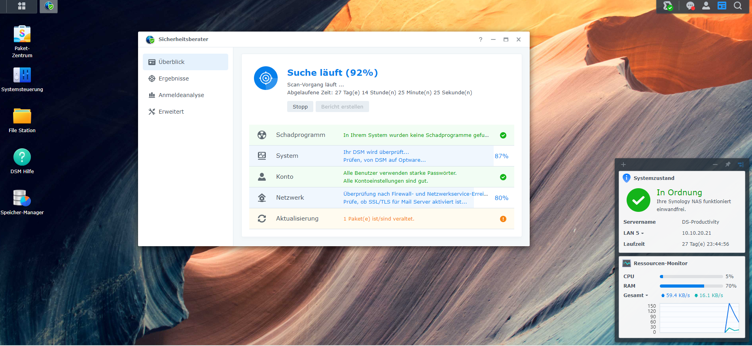Click the Schadprogramm status message
This screenshot has width=752, height=346.
tap(416, 135)
